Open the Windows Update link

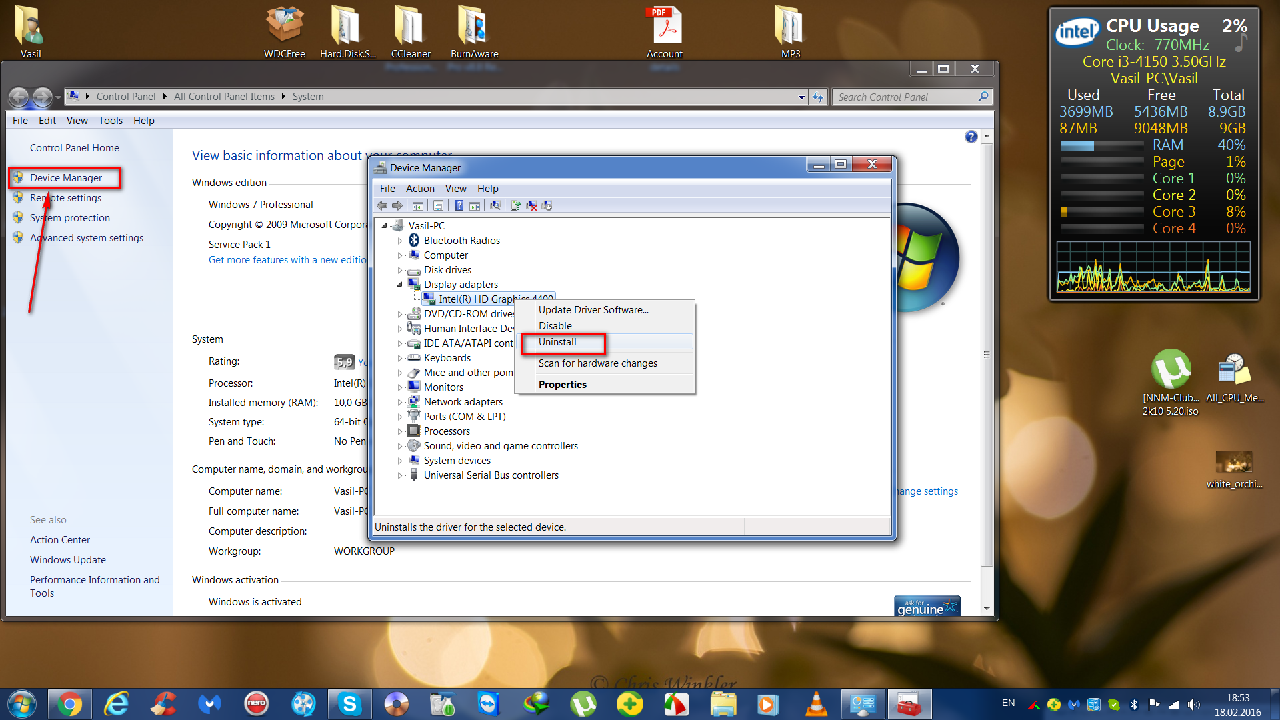tap(67, 560)
